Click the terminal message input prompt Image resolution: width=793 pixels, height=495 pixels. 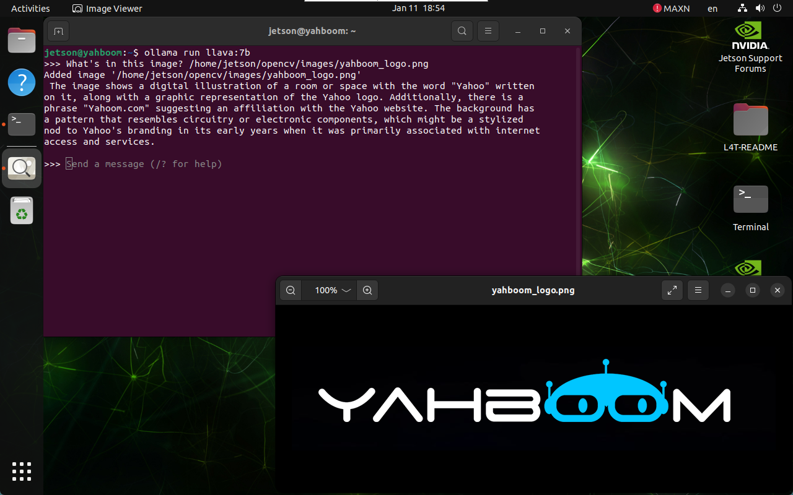click(x=144, y=164)
